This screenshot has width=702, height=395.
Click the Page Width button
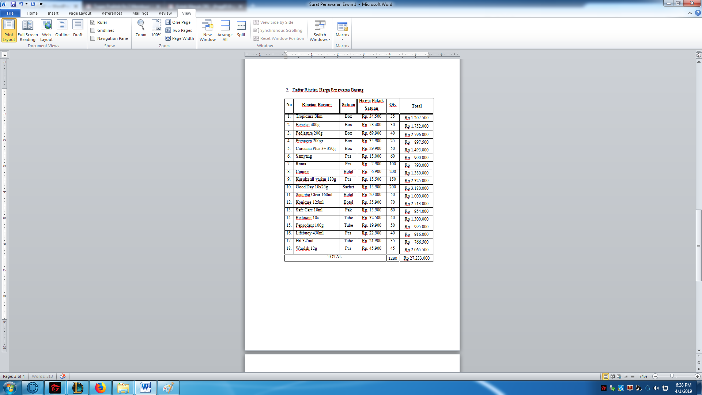tap(180, 38)
